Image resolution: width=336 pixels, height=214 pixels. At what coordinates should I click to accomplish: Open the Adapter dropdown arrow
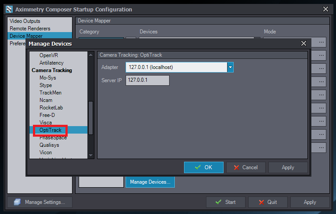[230, 67]
